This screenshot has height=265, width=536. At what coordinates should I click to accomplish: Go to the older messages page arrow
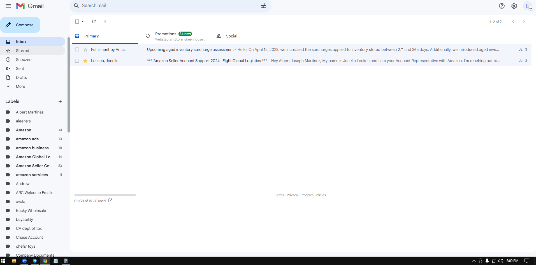[x=524, y=22]
